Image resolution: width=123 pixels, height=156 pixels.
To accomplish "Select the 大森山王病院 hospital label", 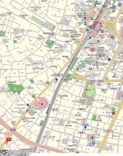I will click(30, 118).
